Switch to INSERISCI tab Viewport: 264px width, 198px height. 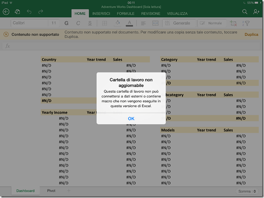pyautogui.click(x=101, y=13)
